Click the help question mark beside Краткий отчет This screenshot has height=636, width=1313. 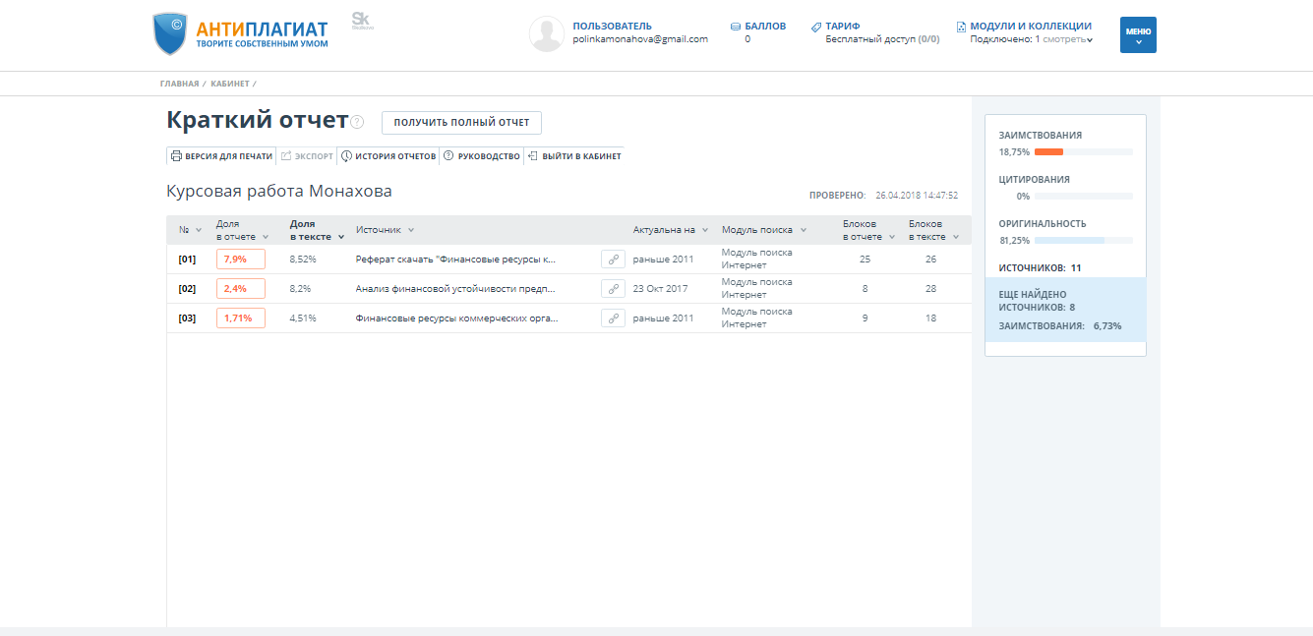[x=357, y=123]
